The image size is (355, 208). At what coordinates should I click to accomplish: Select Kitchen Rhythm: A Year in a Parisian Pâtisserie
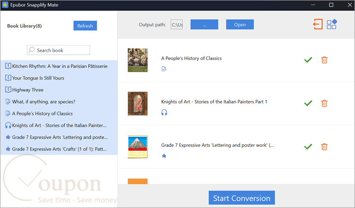pos(59,66)
